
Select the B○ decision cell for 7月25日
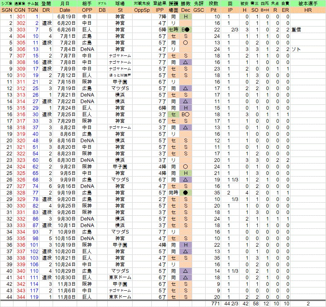coord(186,115)
